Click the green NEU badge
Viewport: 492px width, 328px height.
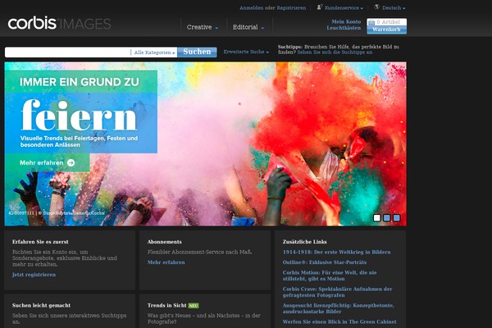coord(194,306)
